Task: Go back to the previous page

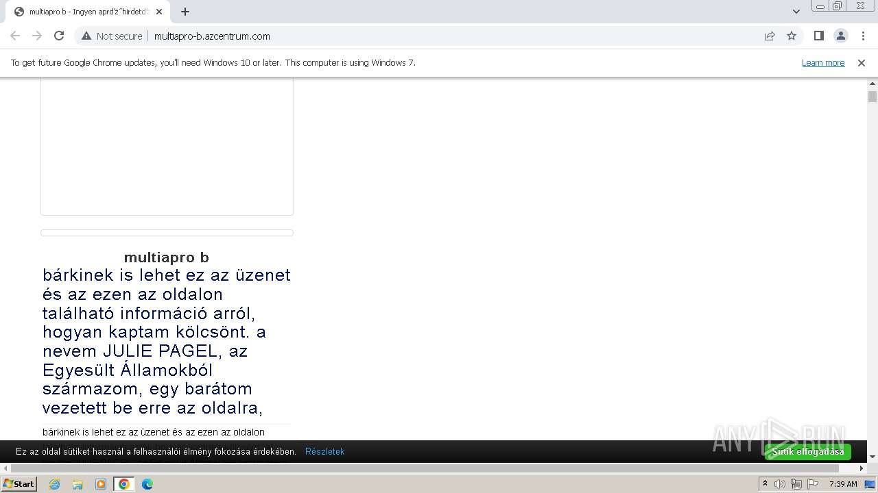Action: pos(15,36)
